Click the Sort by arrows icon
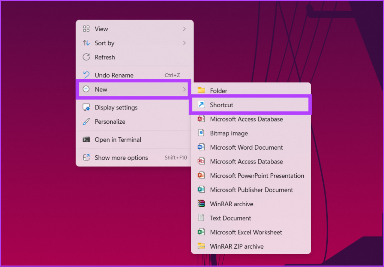 pyautogui.click(x=86, y=43)
